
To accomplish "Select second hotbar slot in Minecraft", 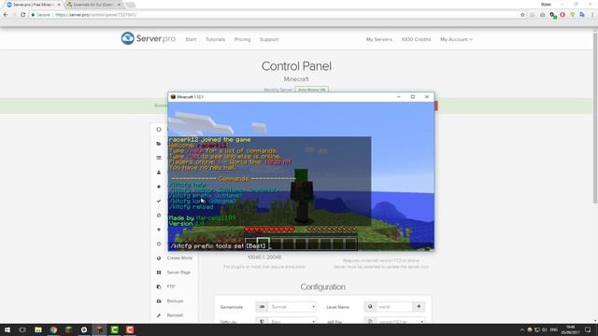I will point(263,244).
